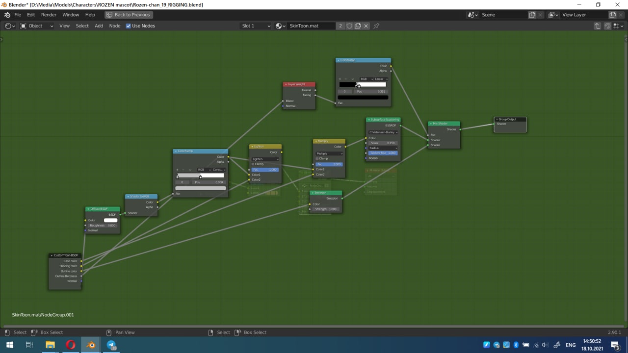Open Opera browser from the taskbar

[x=71, y=345]
